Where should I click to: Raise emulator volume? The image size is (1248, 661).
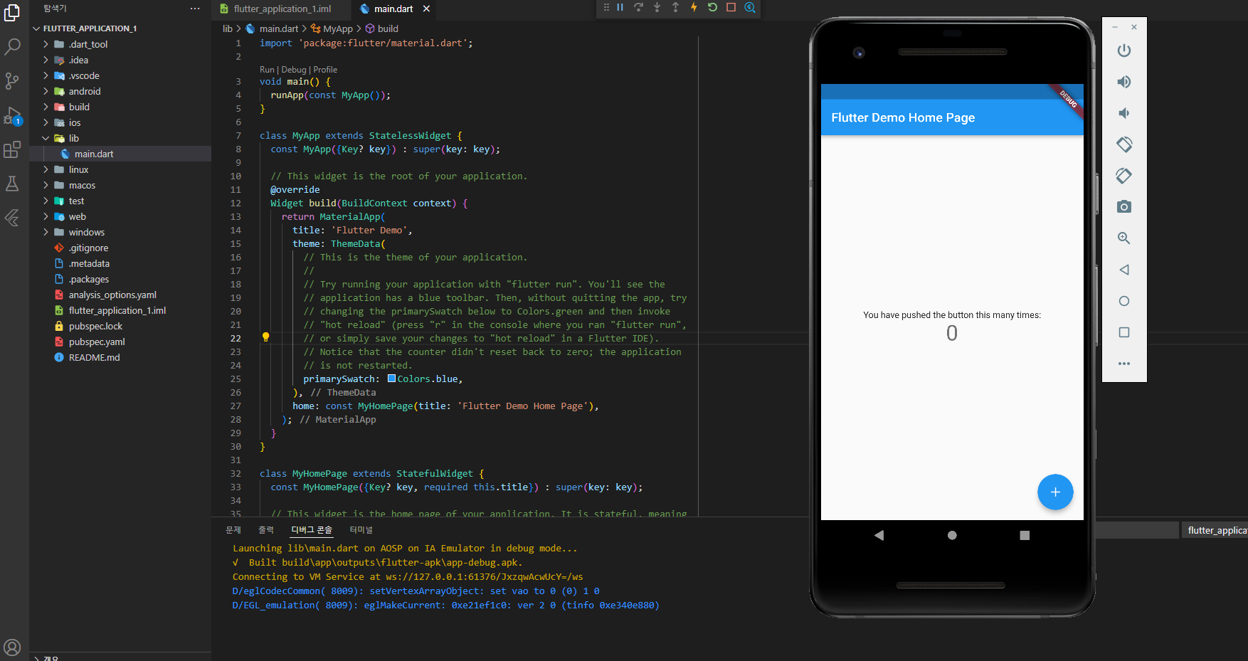pyautogui.click(x=1124, y=82)
